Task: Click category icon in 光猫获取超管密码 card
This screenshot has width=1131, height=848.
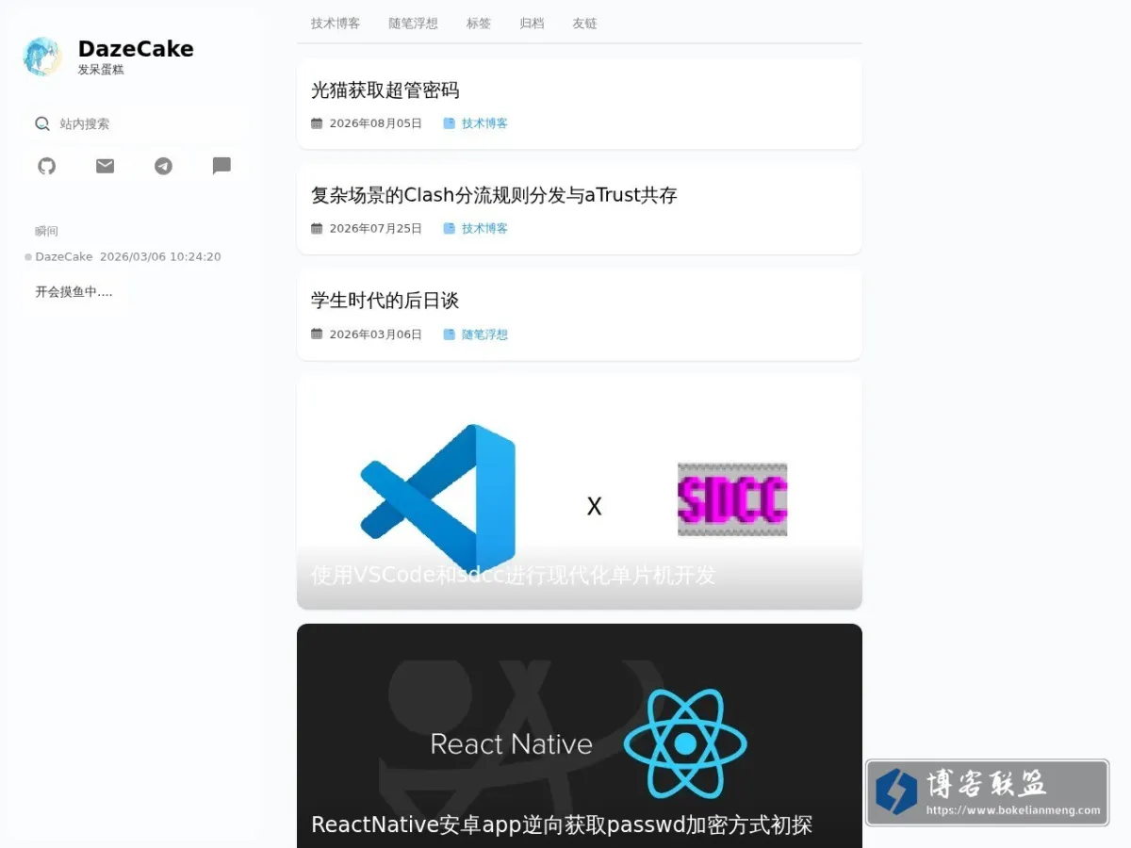Action: point(450,123)
